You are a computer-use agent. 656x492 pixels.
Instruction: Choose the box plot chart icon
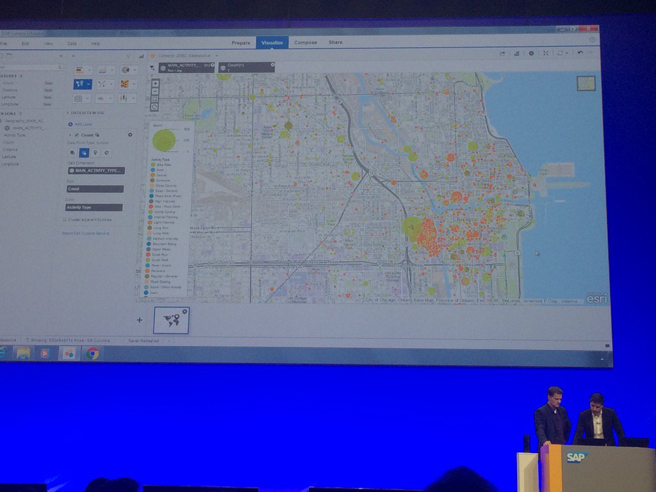[123, 98]
